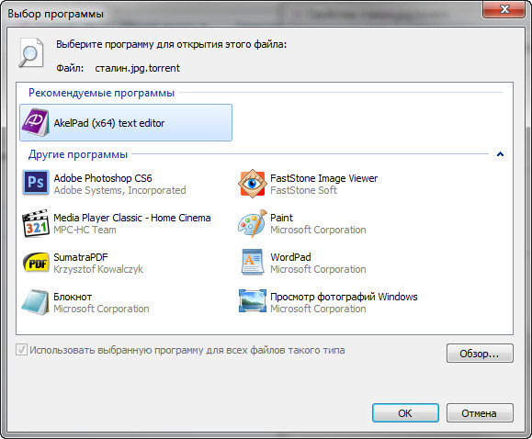Select the Paint palette icon
532x439 pixels.
point(252,223)
